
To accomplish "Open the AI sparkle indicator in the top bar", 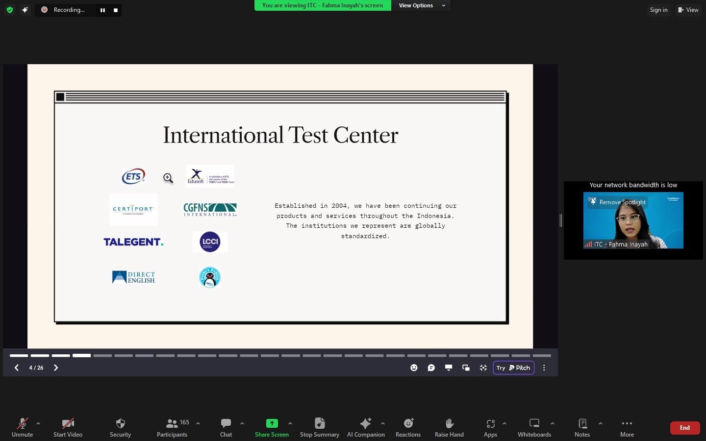I will [25, 10].
